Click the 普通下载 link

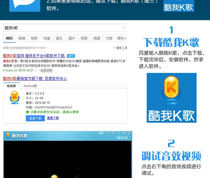[53, 118]
